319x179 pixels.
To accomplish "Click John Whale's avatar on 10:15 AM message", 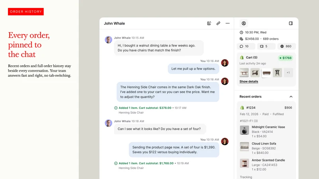I will [108, 39].
